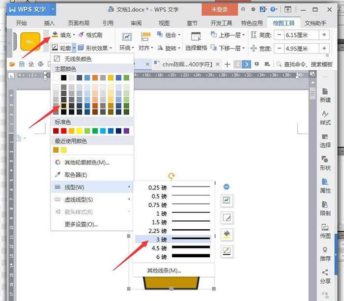Open 其他线条(M)... more lines option
Screen dimensions: 344x301
pos(164,271)
